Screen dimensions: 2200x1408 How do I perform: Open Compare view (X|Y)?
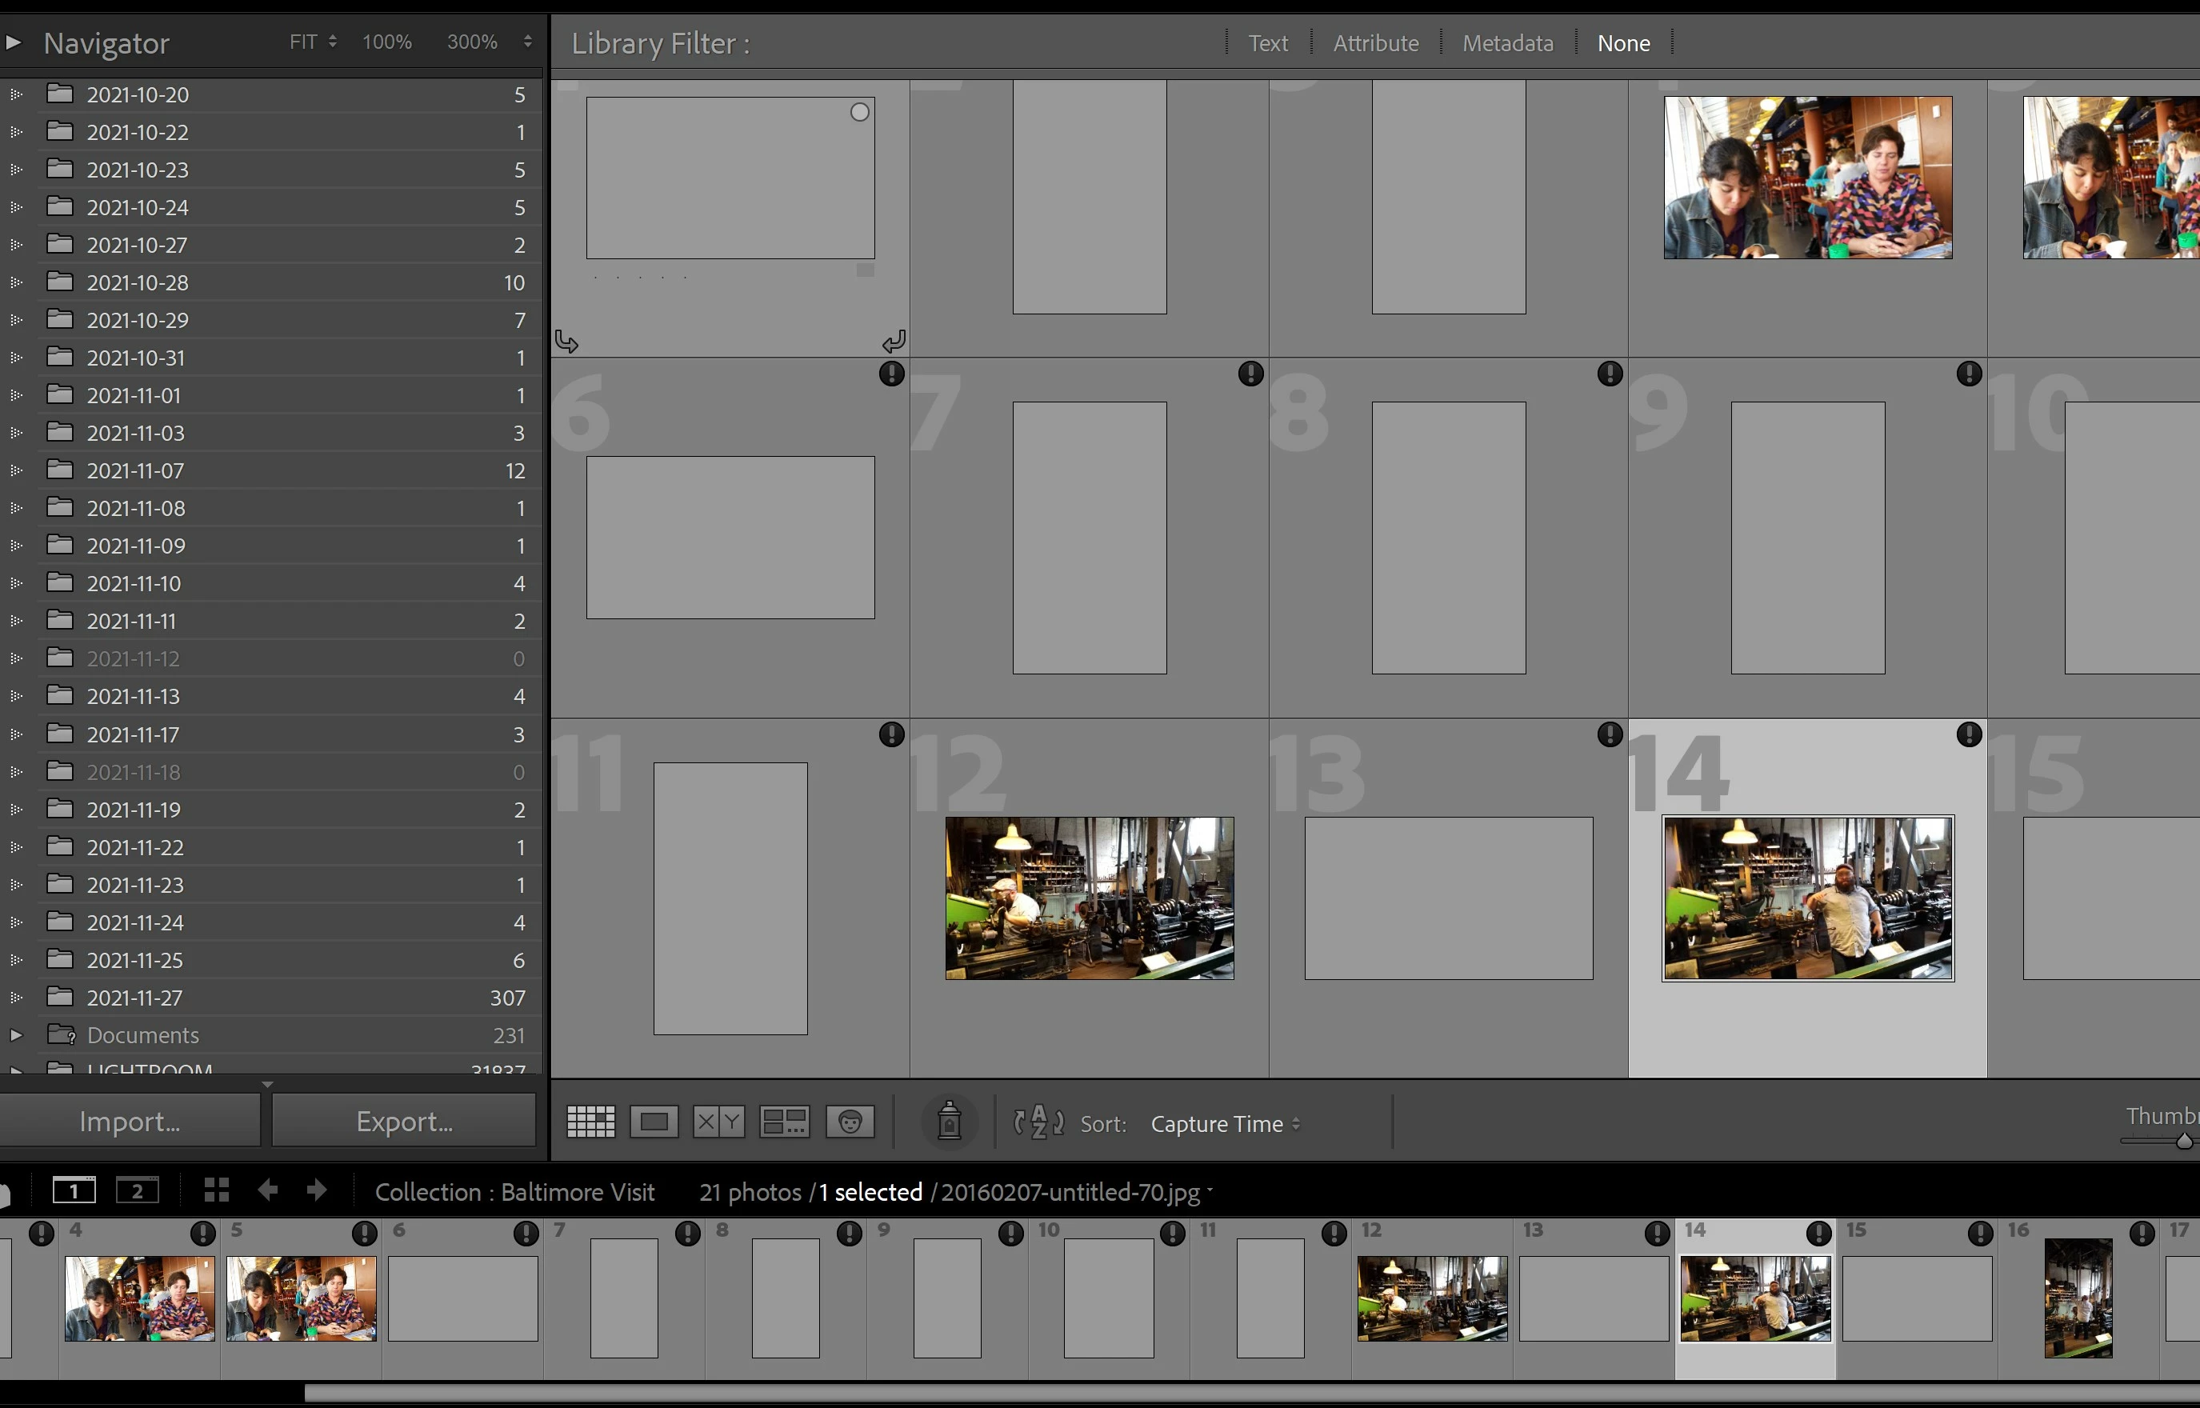tap(718, 1122)
